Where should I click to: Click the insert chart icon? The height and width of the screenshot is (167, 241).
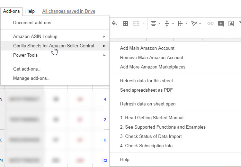point(231,24)
